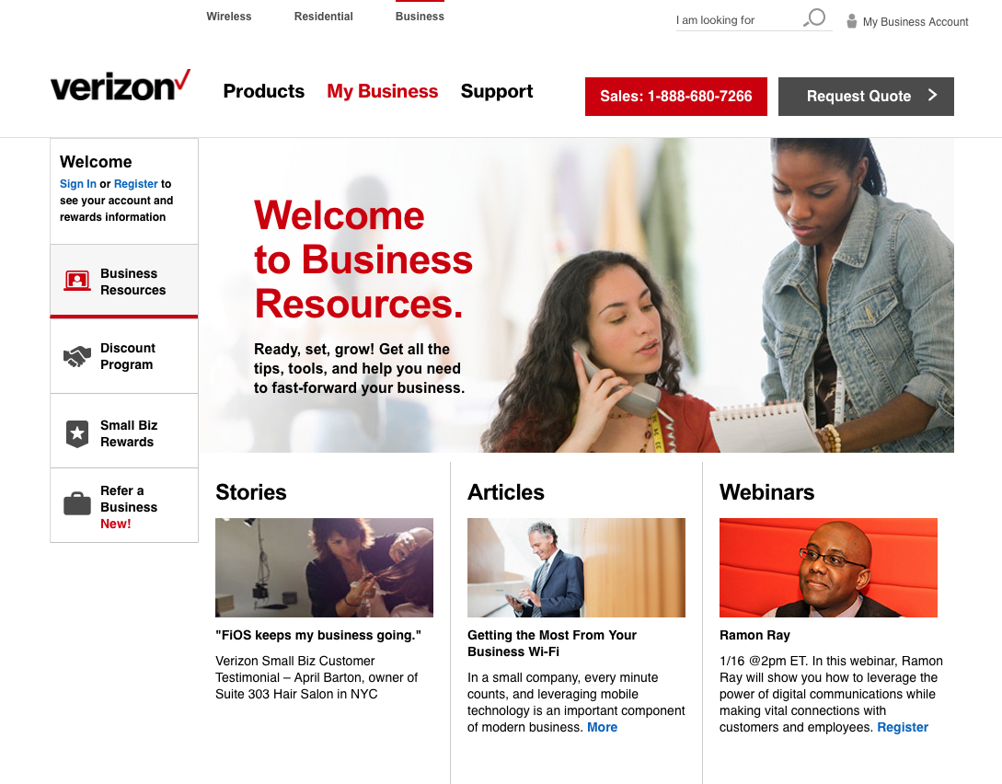
Task: Click the user account person icon
Action: click(x=851, y=21)
